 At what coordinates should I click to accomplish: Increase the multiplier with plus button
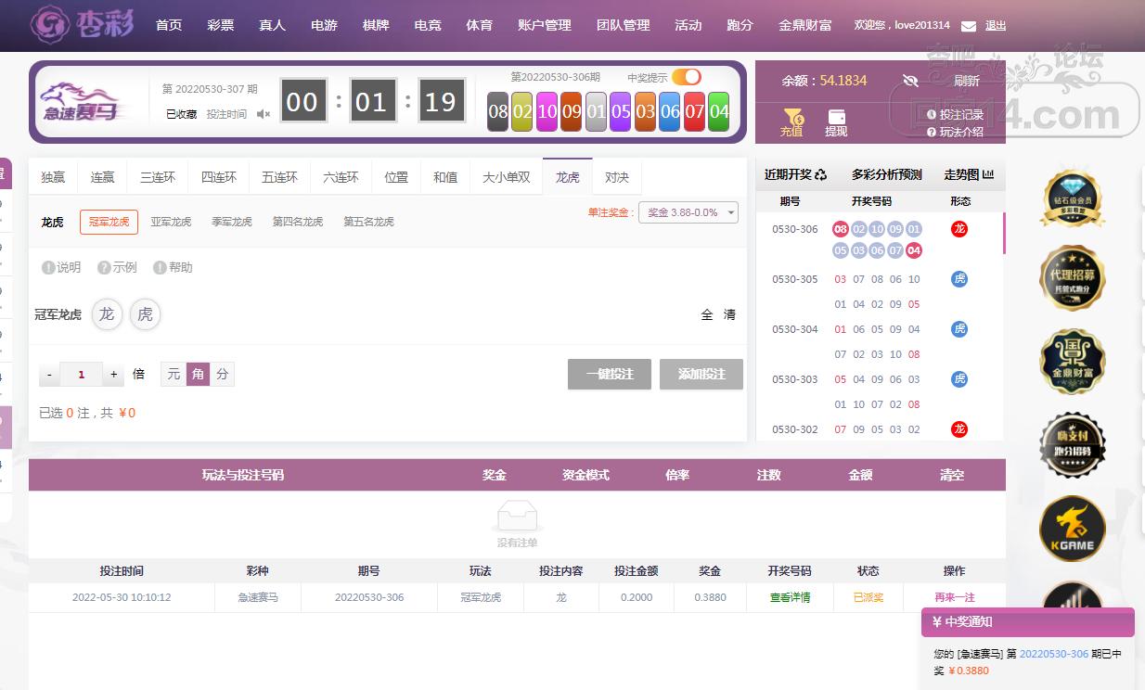coord(114,375)
